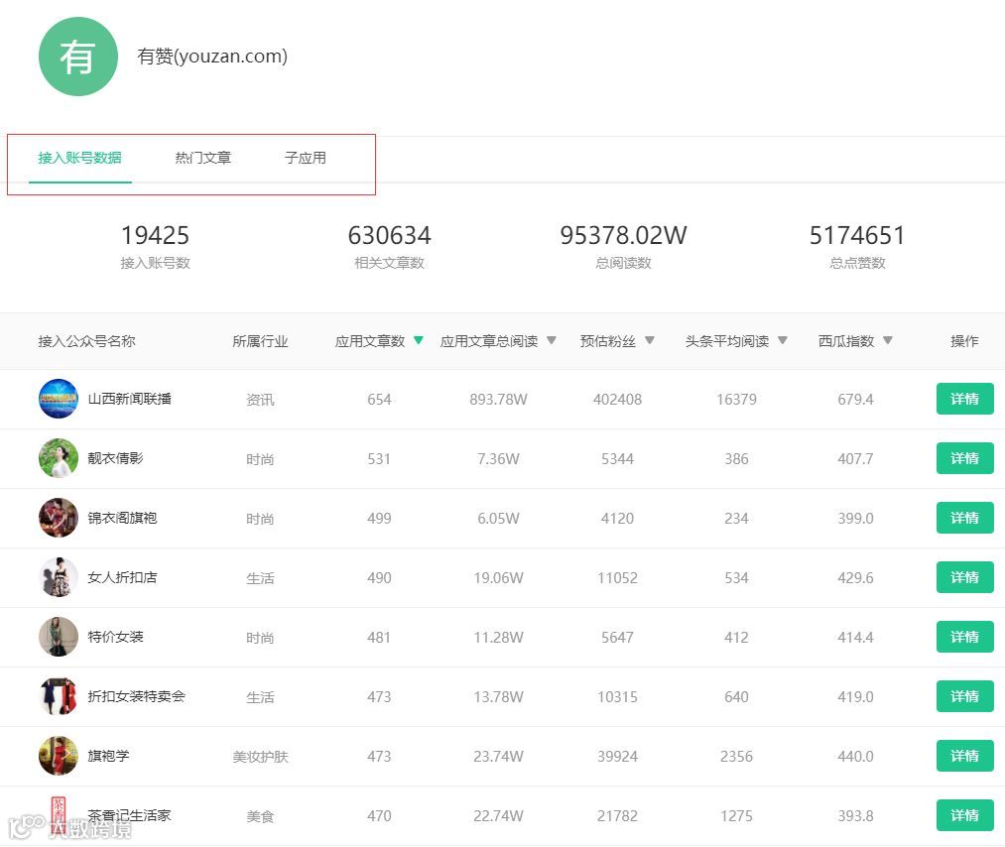
Task: Click 所属行业 column header
Action: click(260, 341)
